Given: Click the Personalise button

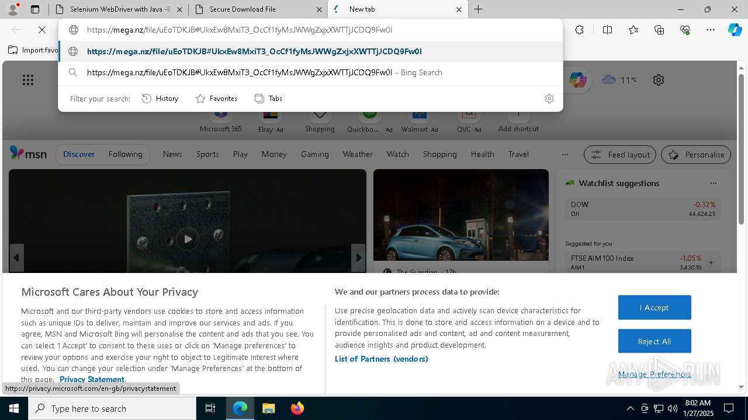Looking at the screenshot, I should [x=696, y=155].
